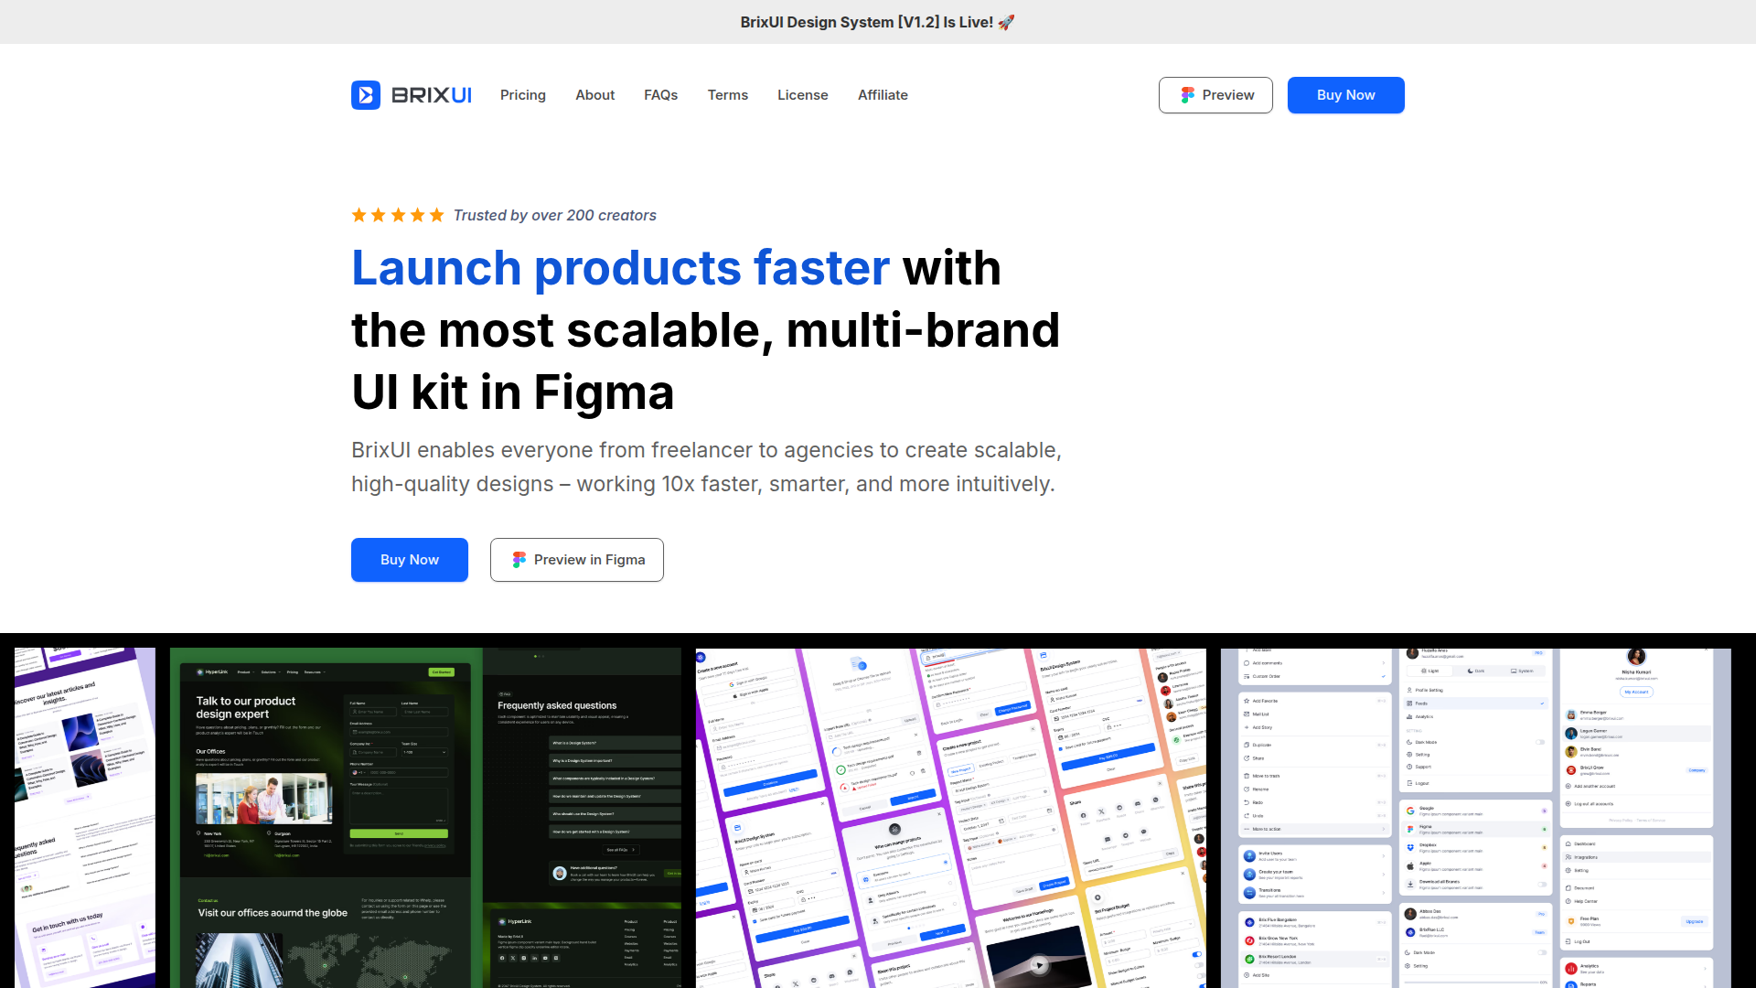Click the first rating star
The height and width of the screenshot is (988, 1756).
(359, 215)
